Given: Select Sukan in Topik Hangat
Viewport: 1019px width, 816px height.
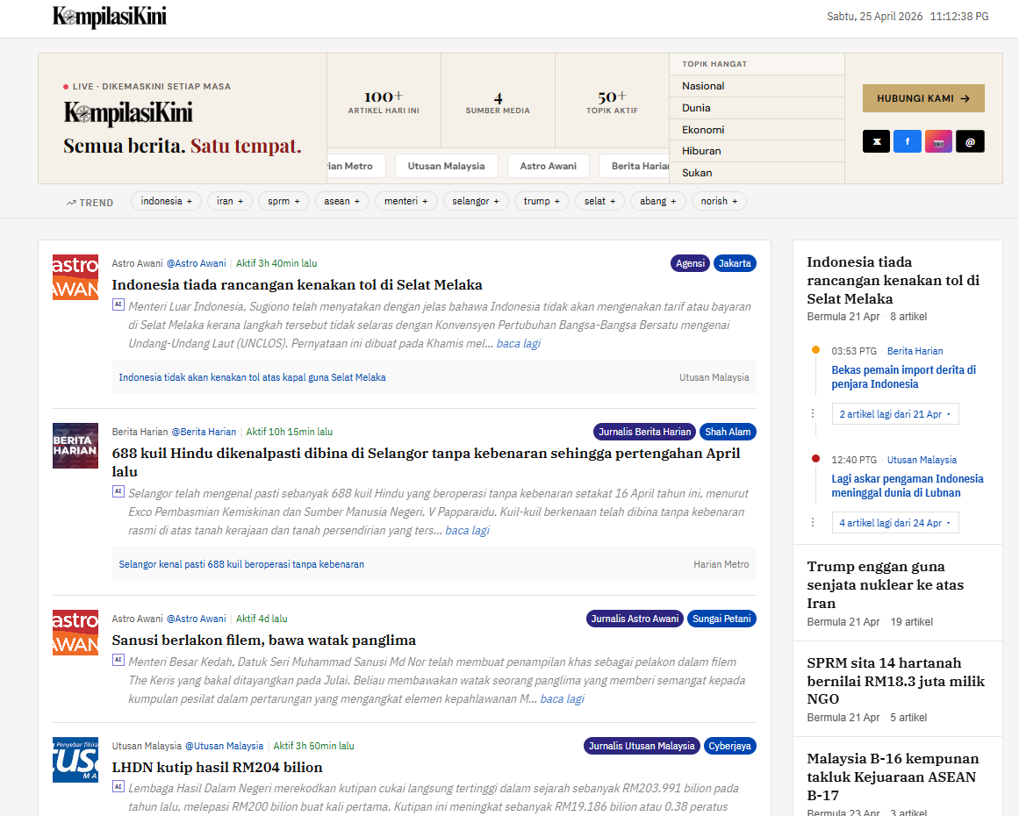Looking at the screenshot, I should point(757,173).
